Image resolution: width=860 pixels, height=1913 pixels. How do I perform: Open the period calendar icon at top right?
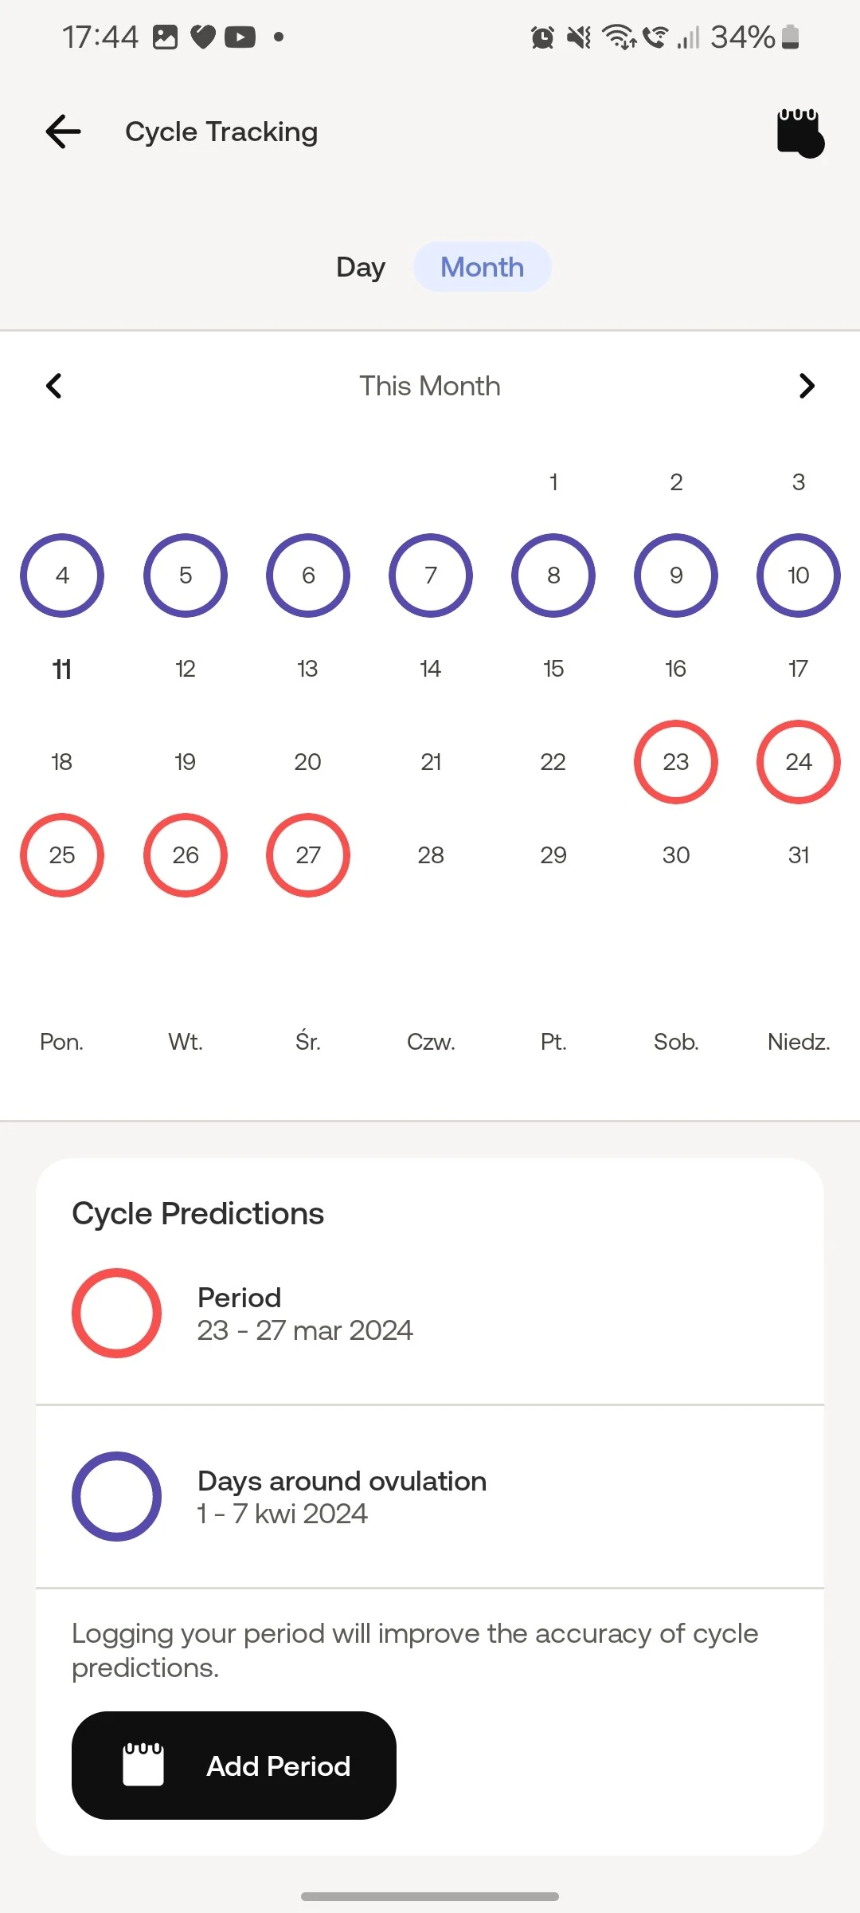click(799, 133)
